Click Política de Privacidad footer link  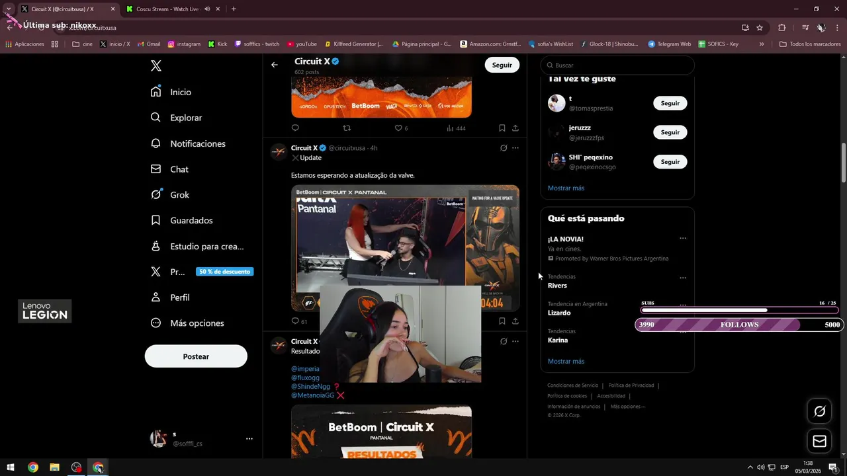point(631,385)
